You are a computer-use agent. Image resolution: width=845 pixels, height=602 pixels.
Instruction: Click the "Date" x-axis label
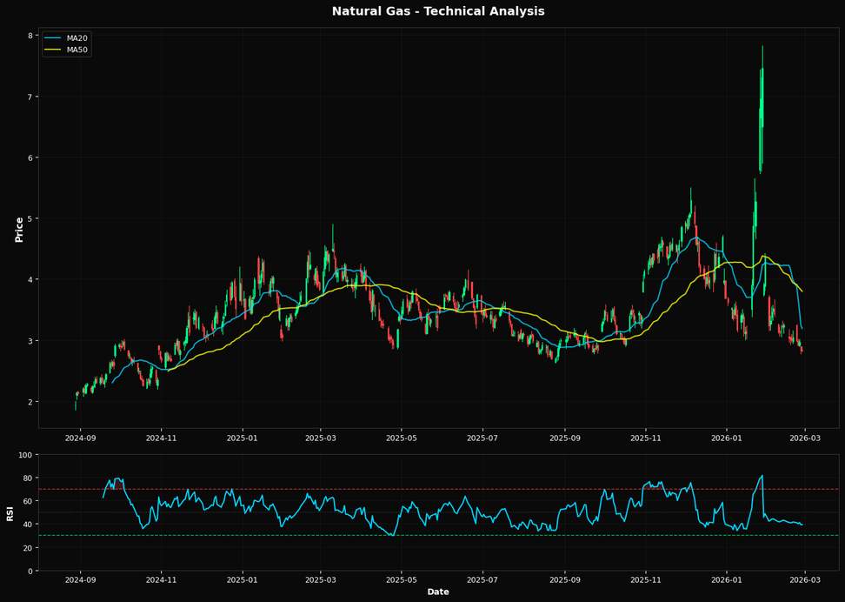click(437, 592)
